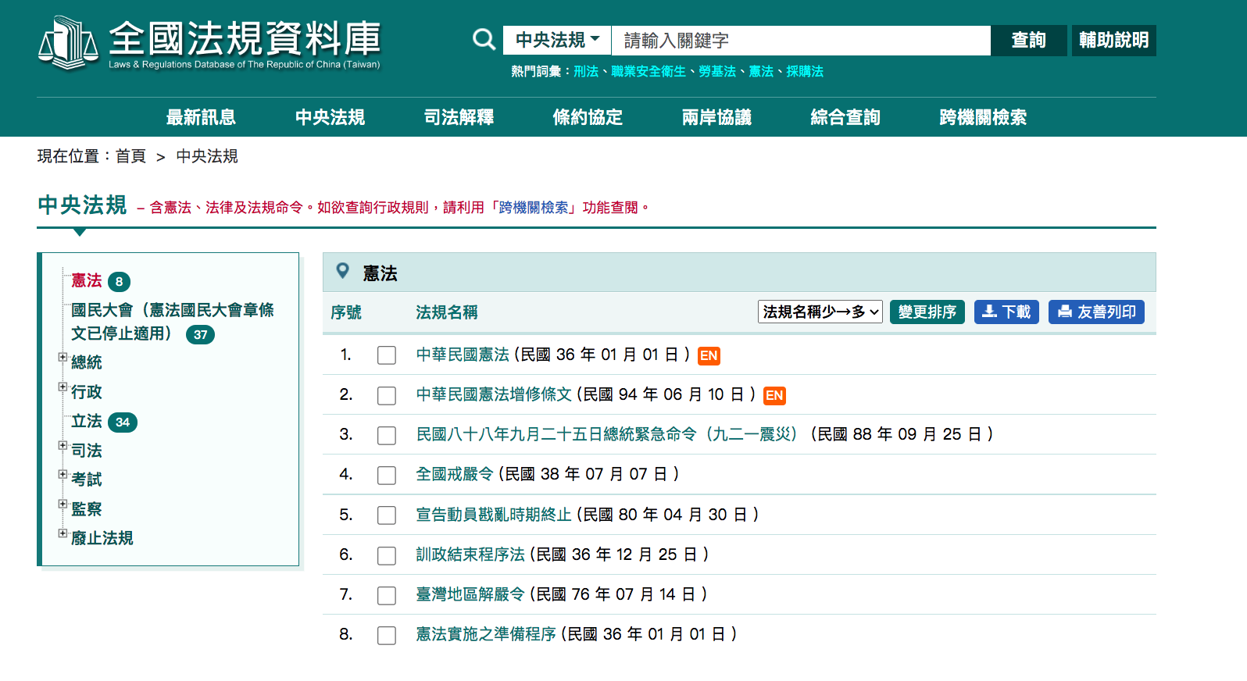
Task: Click the printer icon 友善列印 button
Action: (x=1096, y=312)
